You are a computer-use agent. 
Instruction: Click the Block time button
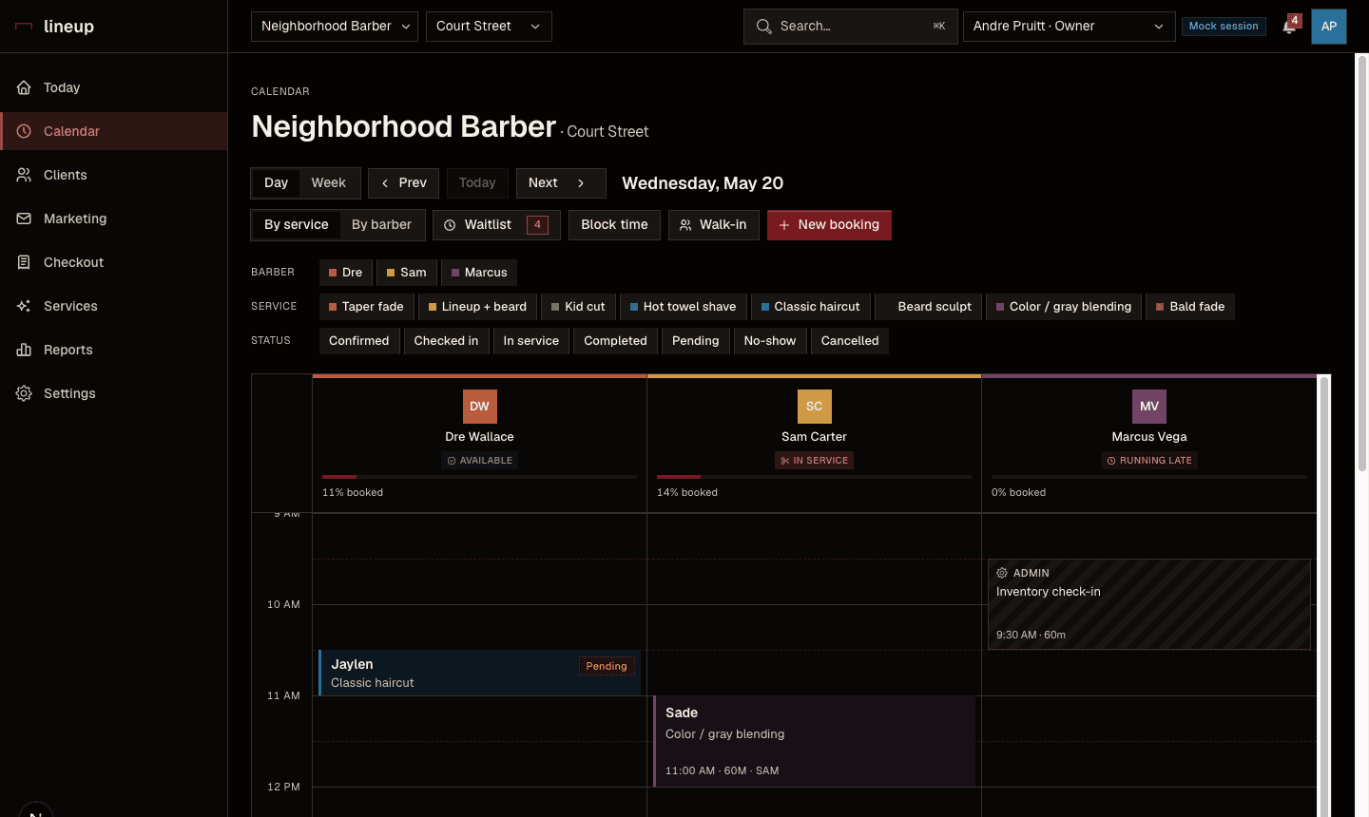pos(614,225)
